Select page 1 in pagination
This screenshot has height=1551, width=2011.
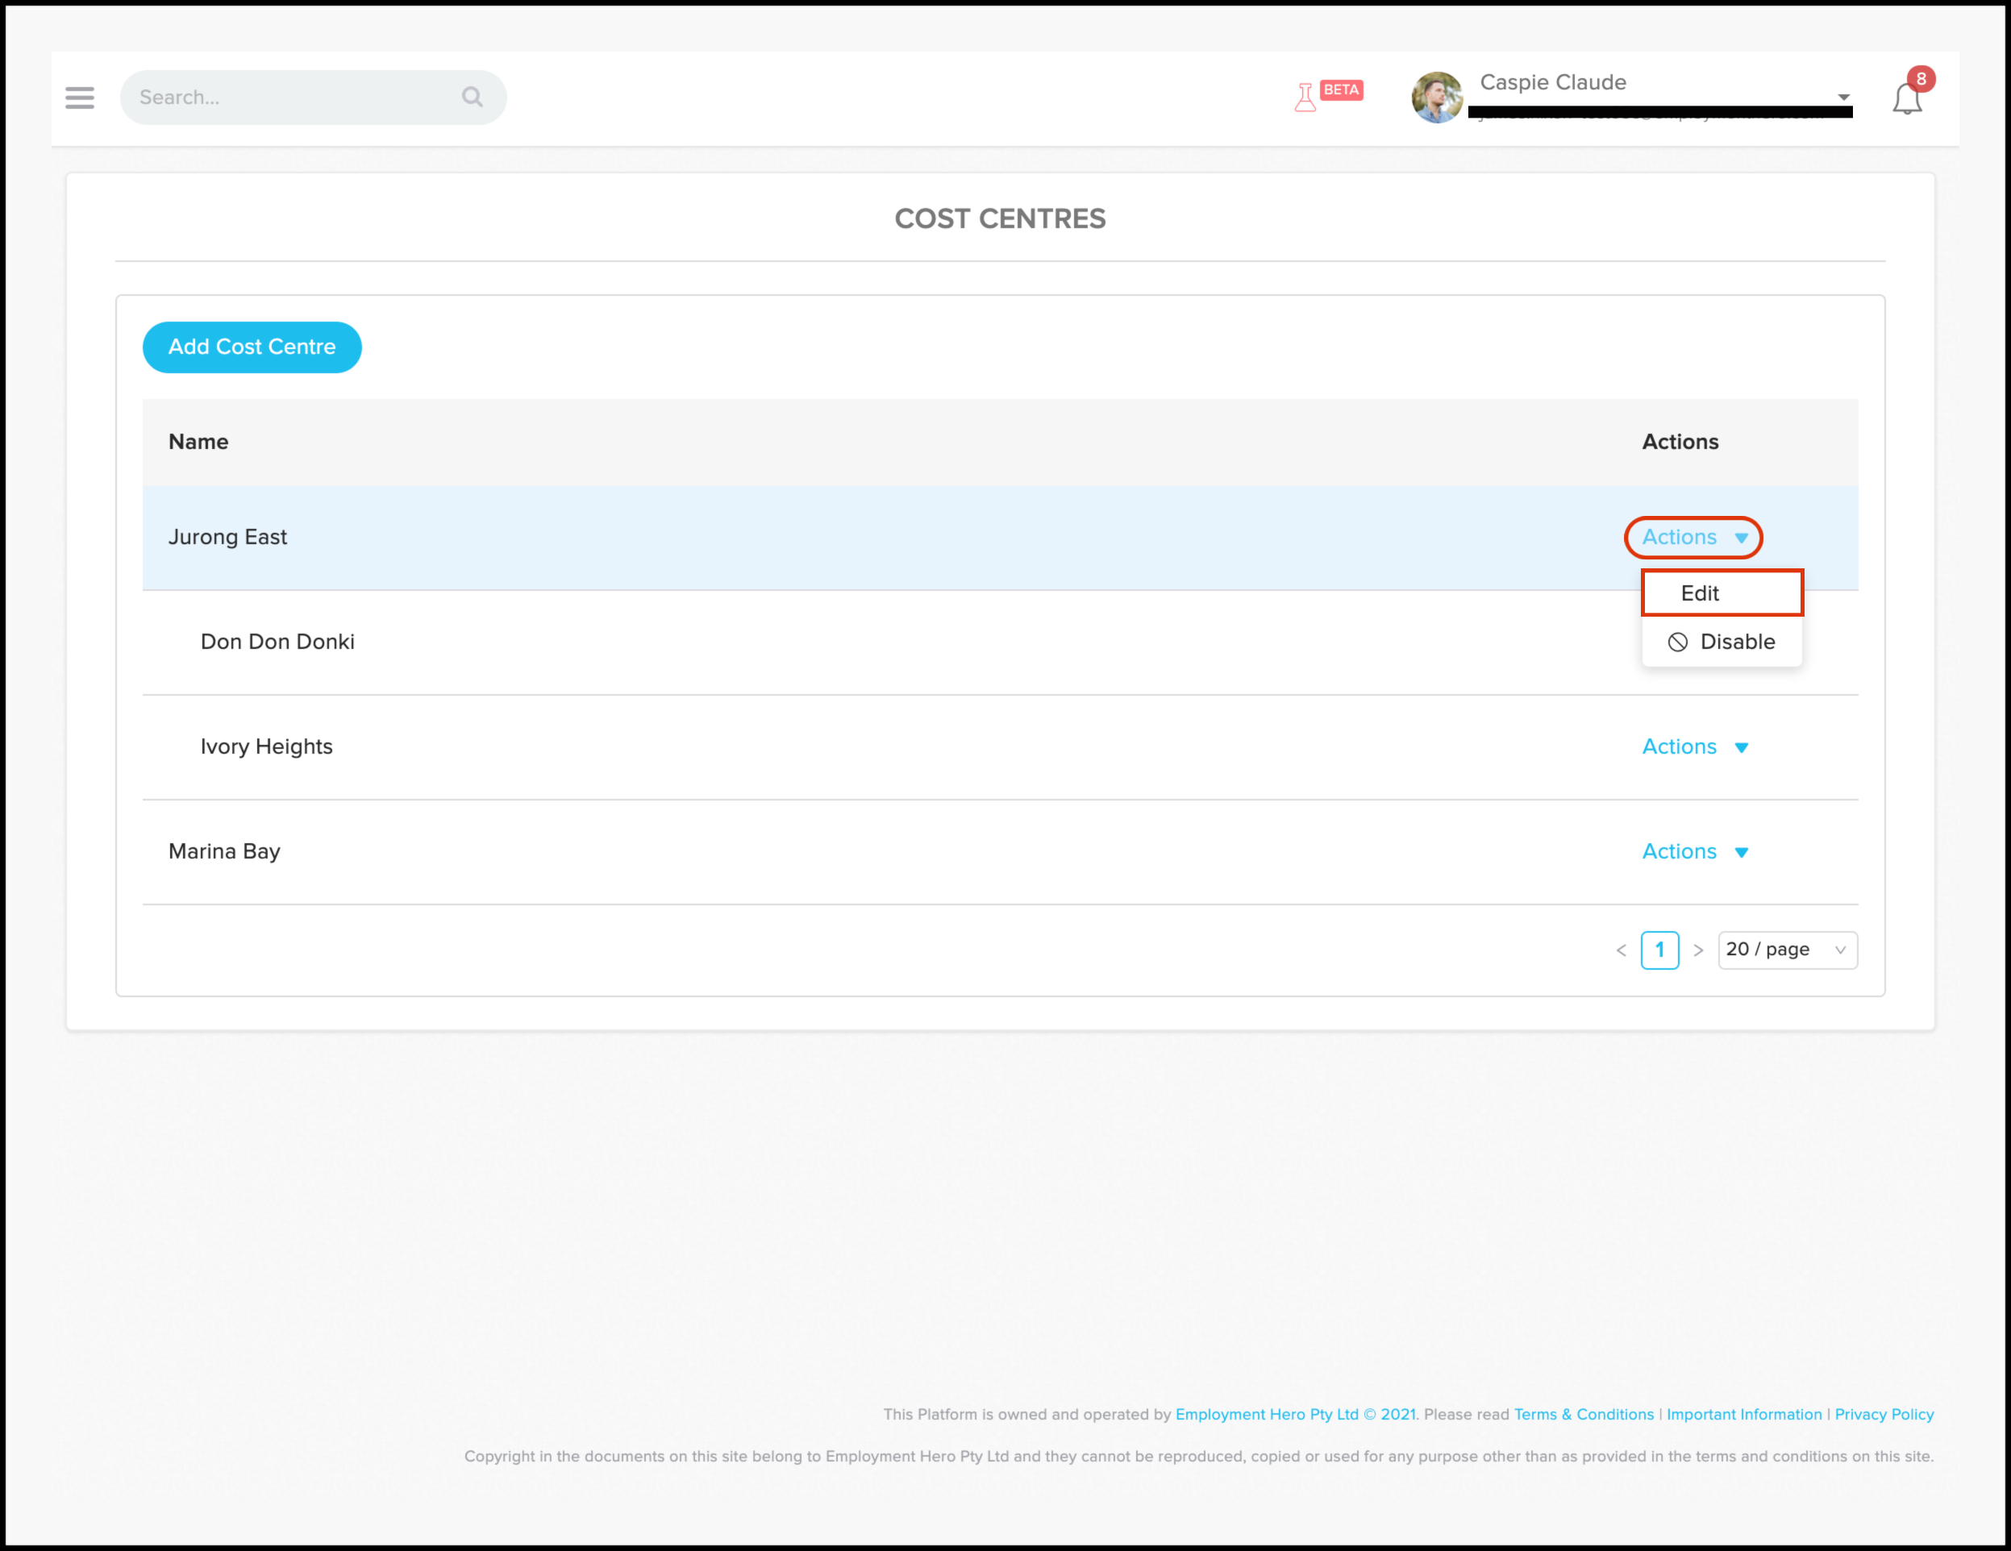tap(1659, 950)
